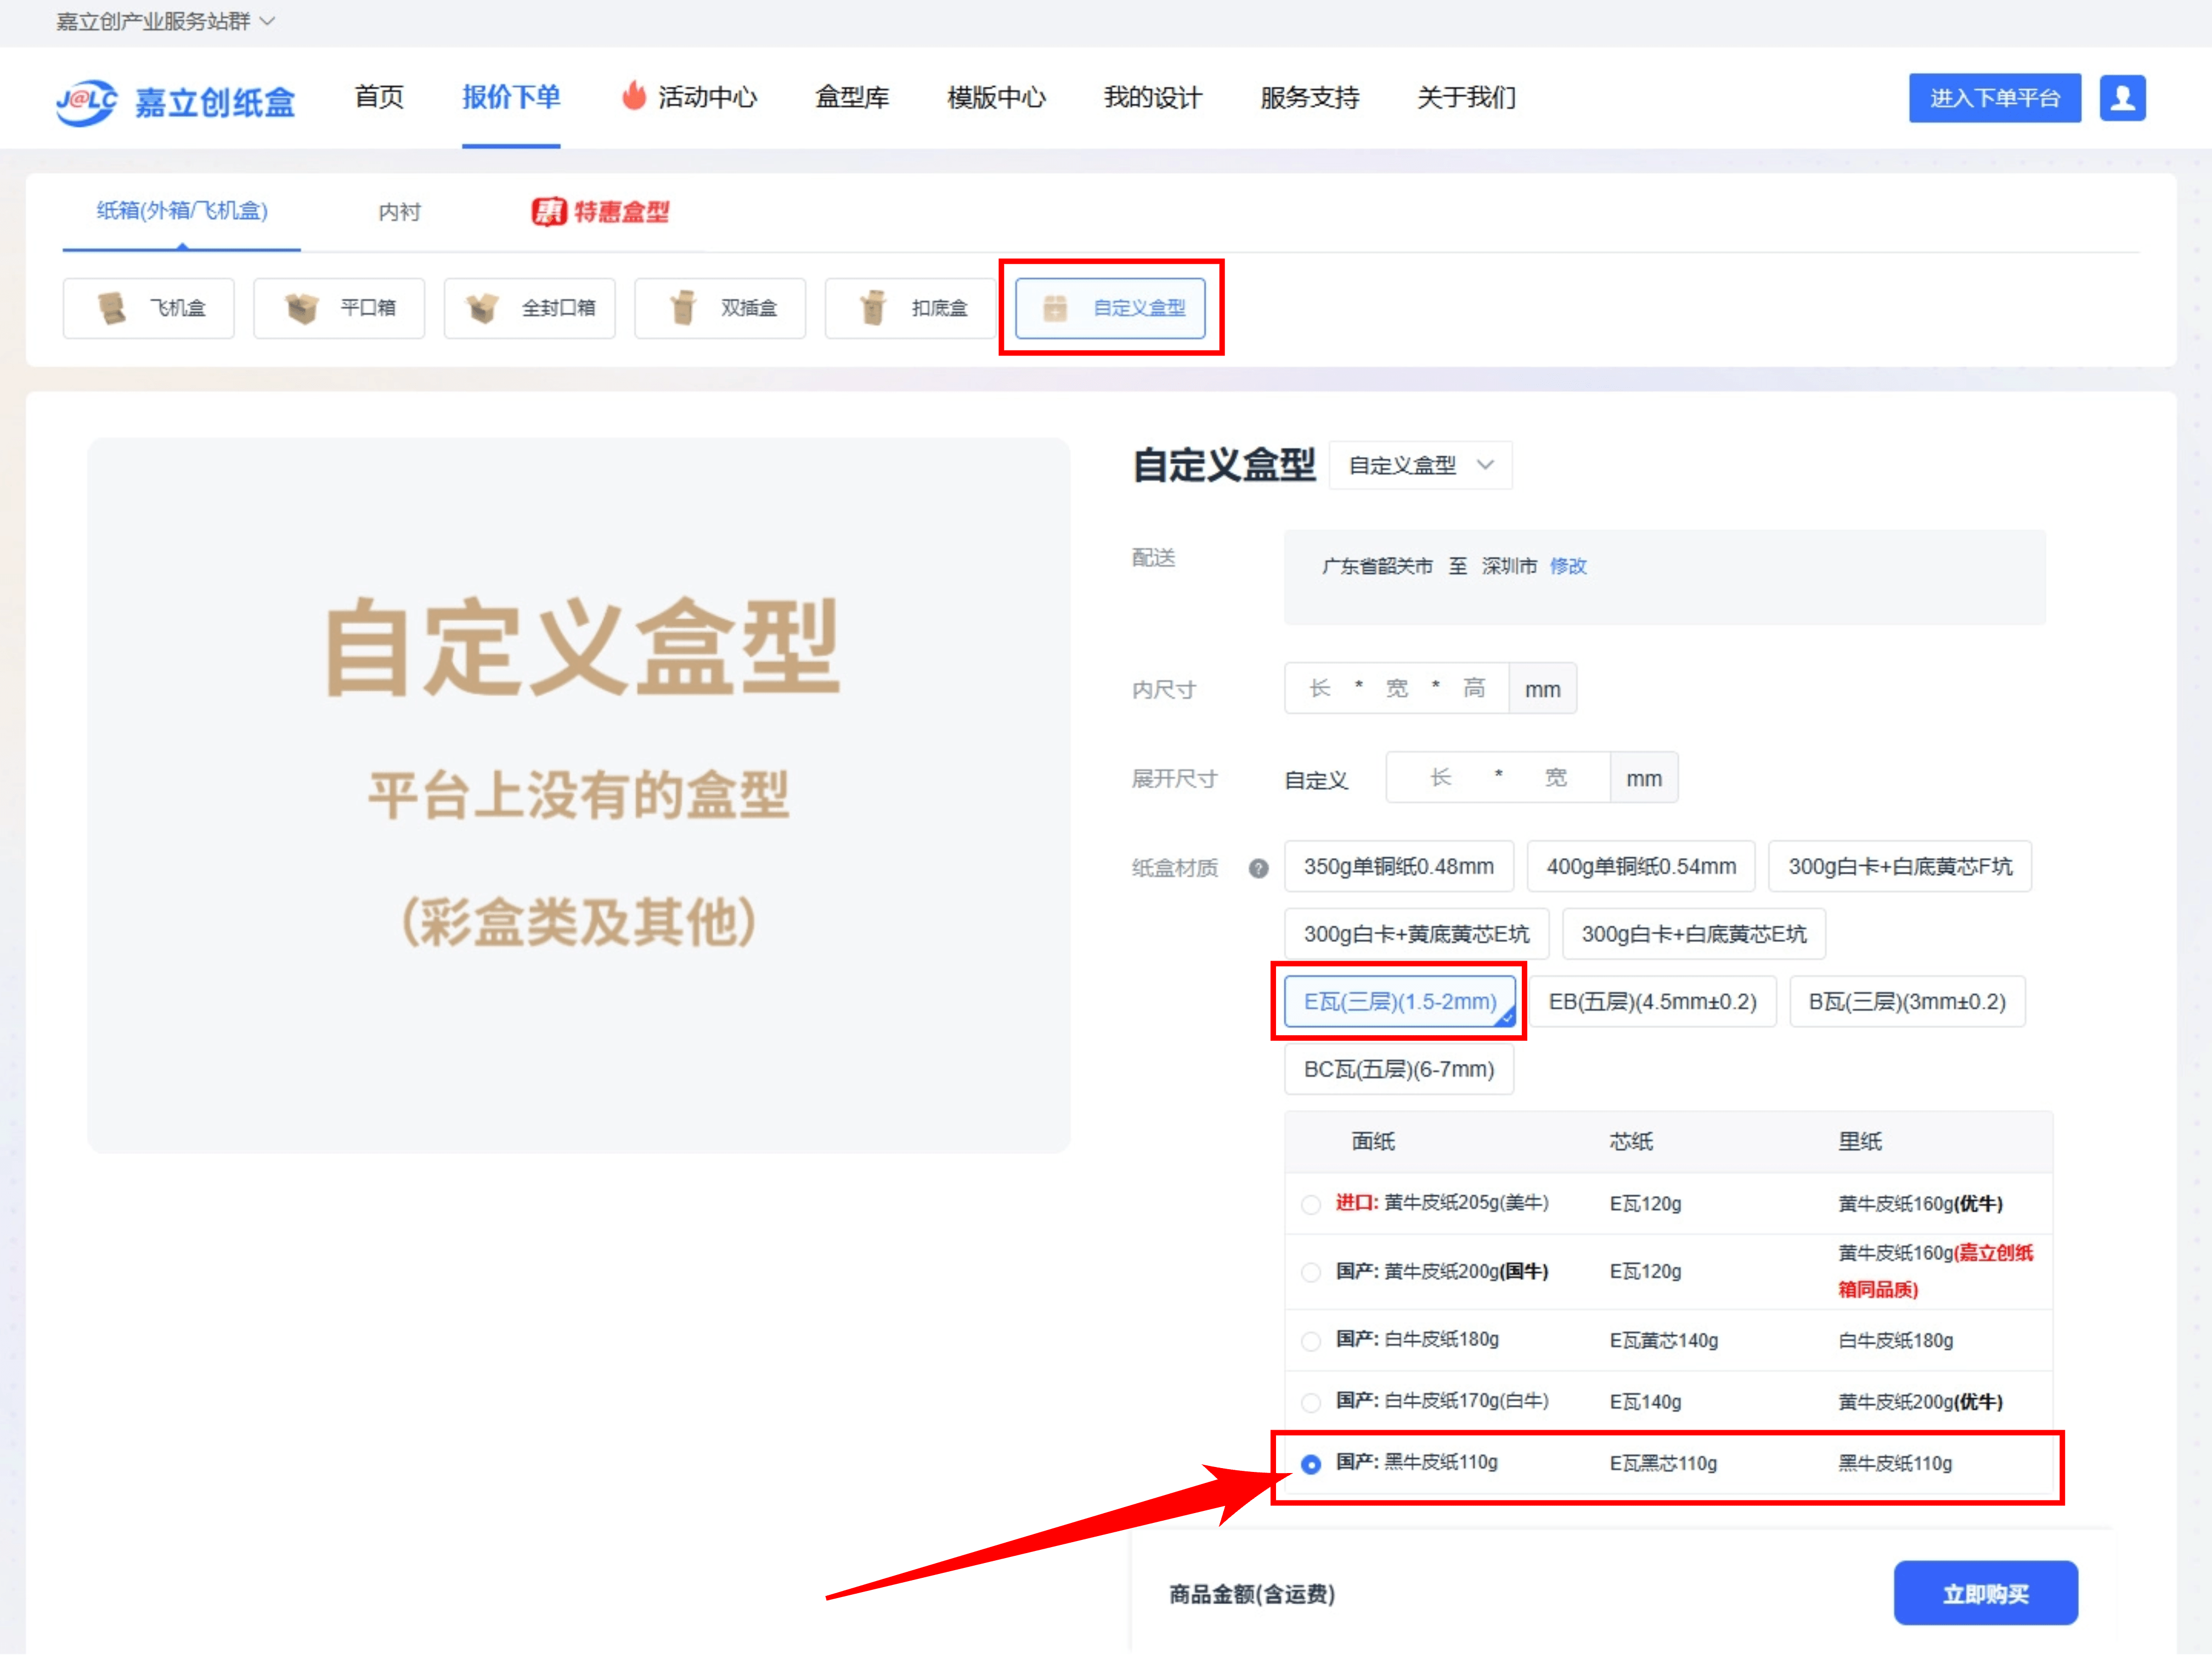Select the 进口 黄牛皮纸205g(美牛) radio option

point(1310,1204)
